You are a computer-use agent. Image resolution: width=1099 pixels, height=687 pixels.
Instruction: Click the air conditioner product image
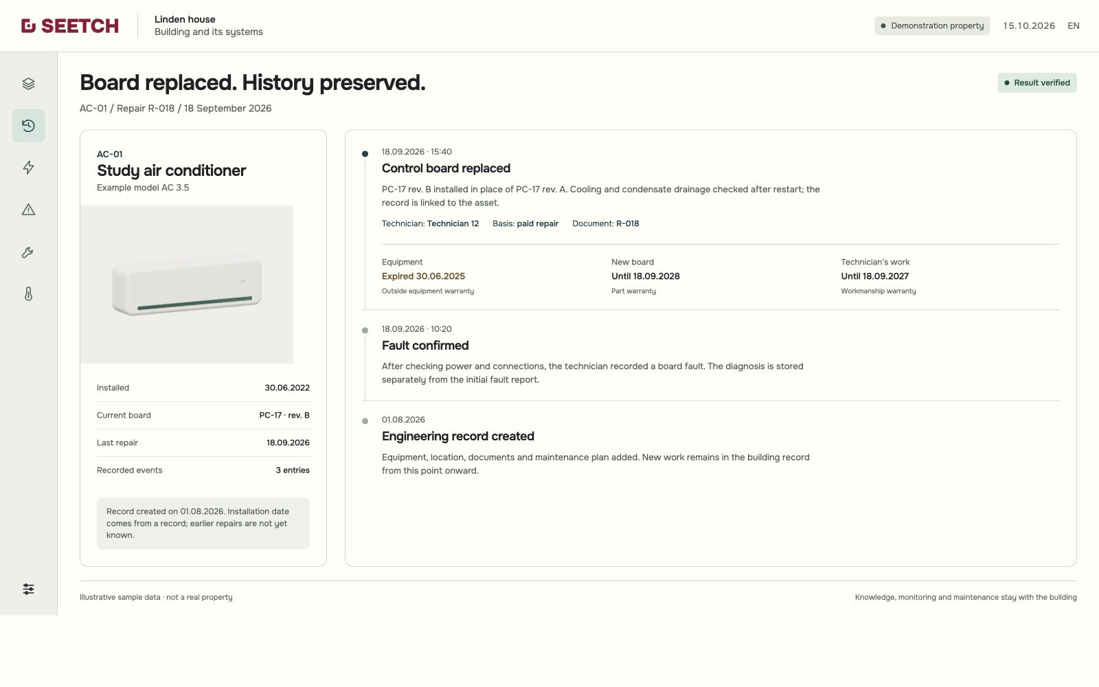coord(187,284)
